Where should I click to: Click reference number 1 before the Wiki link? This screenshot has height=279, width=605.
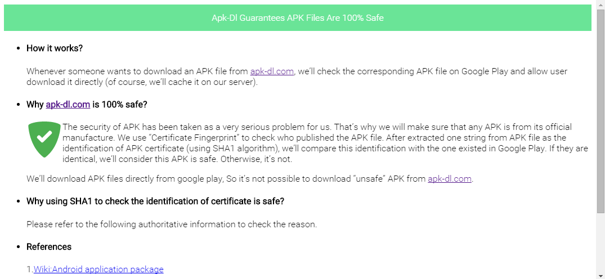coord(30,269)
